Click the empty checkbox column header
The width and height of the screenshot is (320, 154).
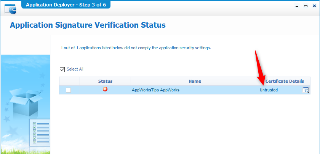(69, 81)
